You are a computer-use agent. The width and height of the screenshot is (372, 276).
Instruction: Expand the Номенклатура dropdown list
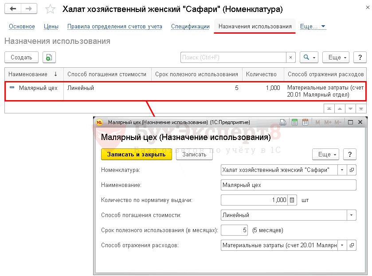(x=342, y=170)
